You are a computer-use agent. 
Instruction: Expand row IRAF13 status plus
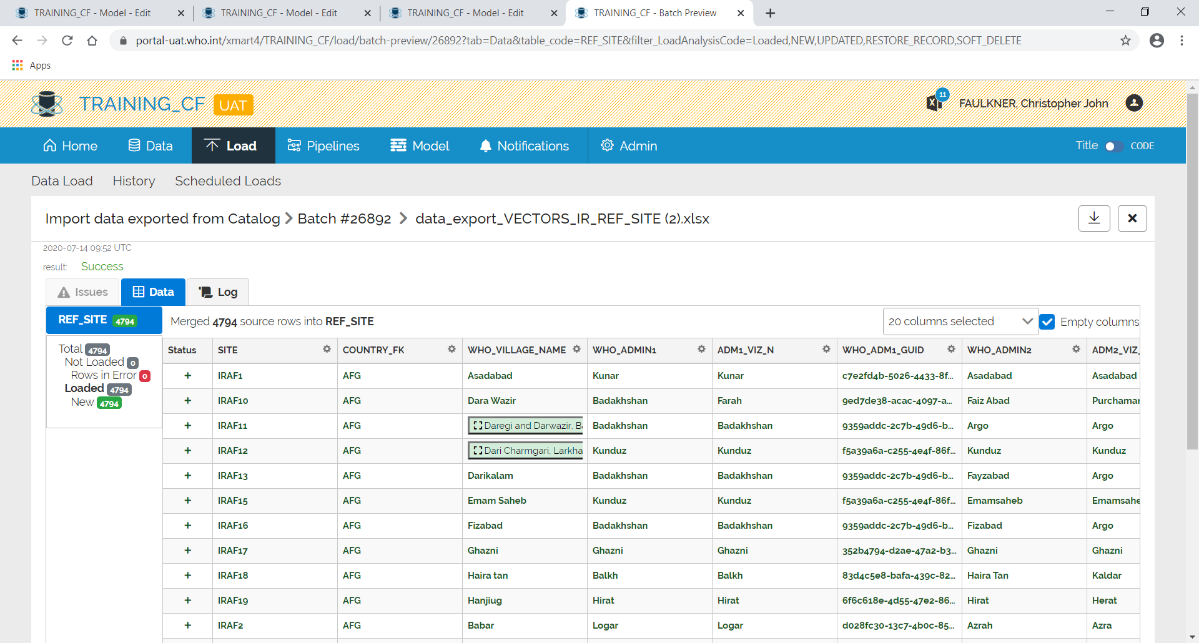click(187, 476)
